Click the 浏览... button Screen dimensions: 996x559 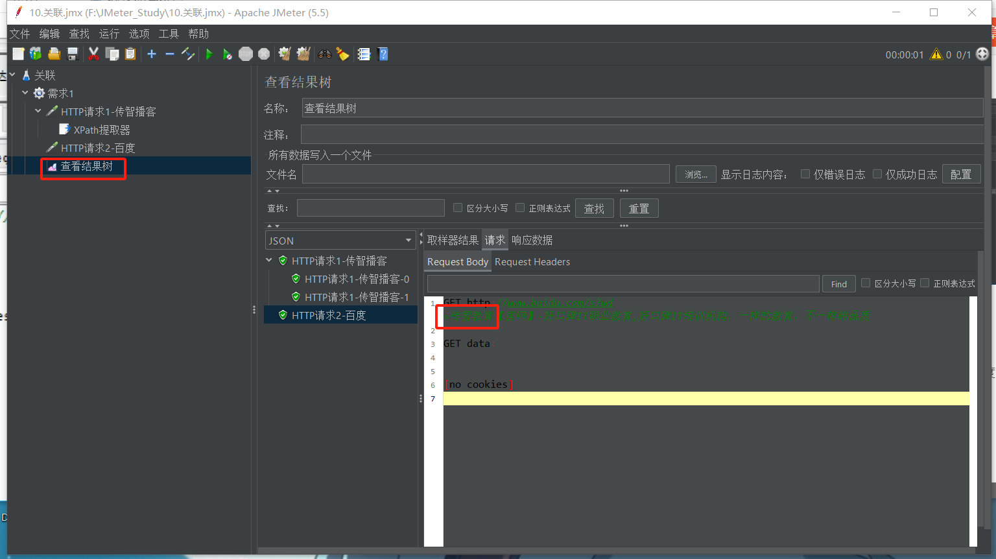tap(696, 174)
